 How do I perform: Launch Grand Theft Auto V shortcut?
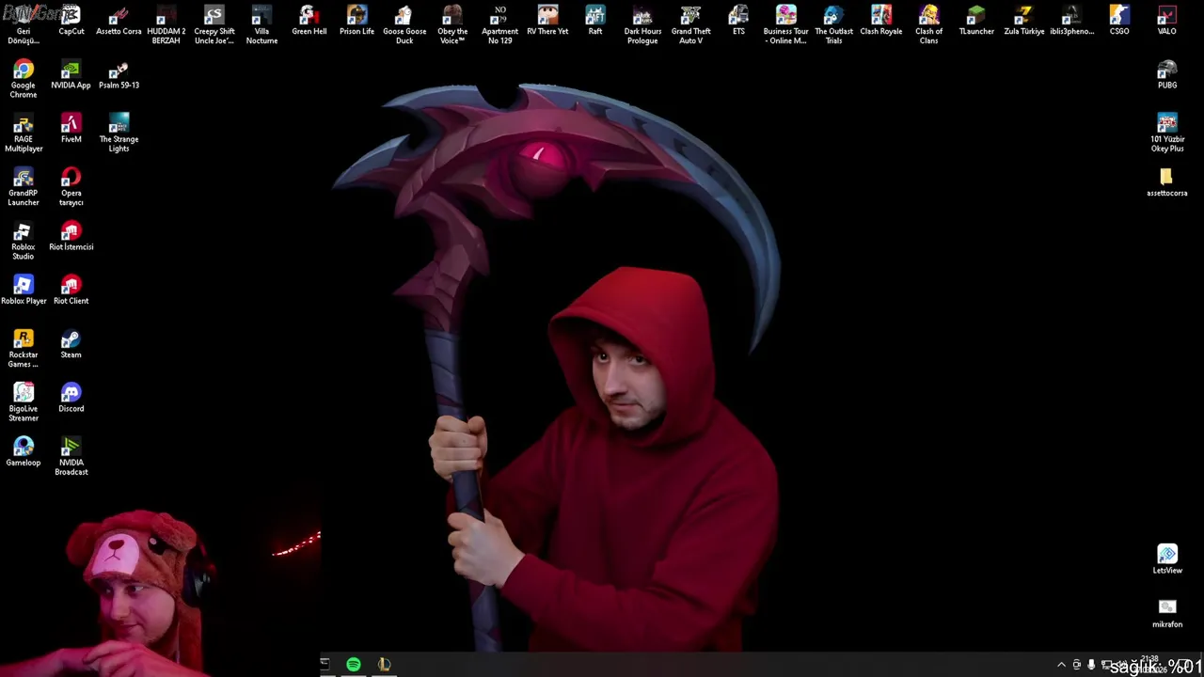tap(690, 24)
